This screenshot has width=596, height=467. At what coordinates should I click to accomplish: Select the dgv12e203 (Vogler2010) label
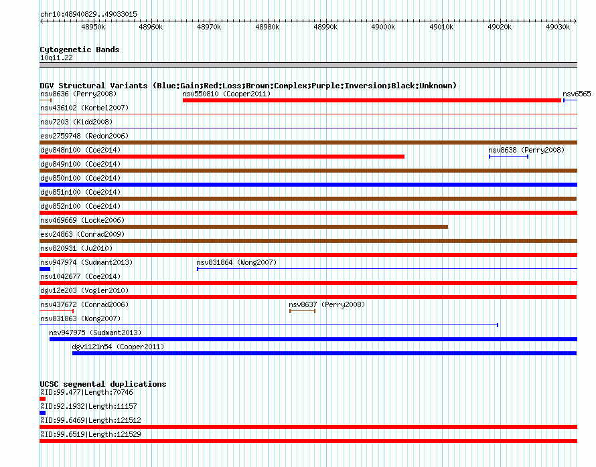point(84,290)
